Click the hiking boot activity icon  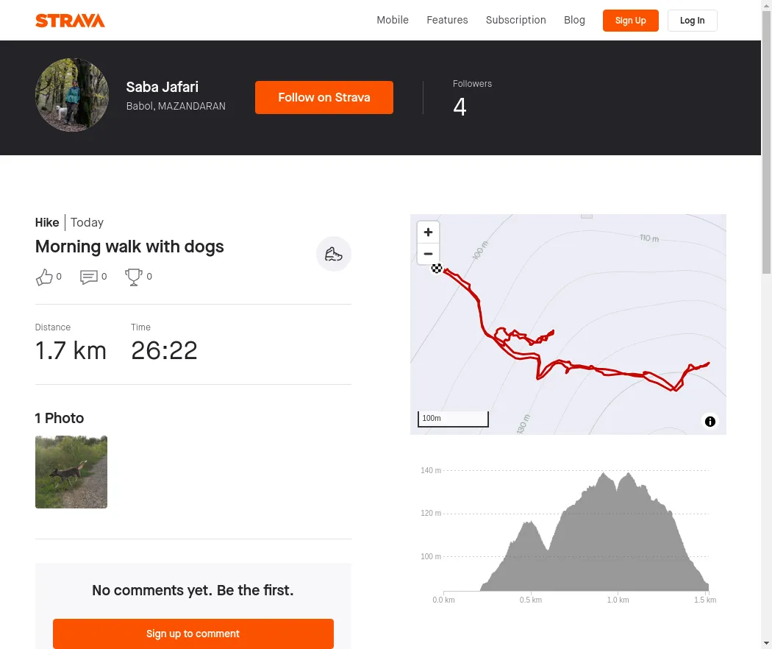click(x=334, y=255)
